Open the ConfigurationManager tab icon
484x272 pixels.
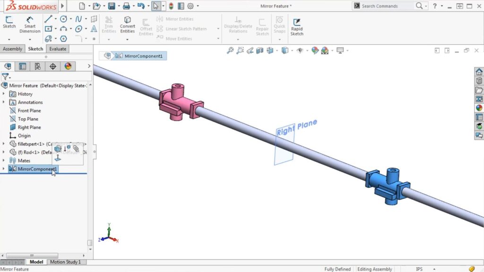[38, 66]
